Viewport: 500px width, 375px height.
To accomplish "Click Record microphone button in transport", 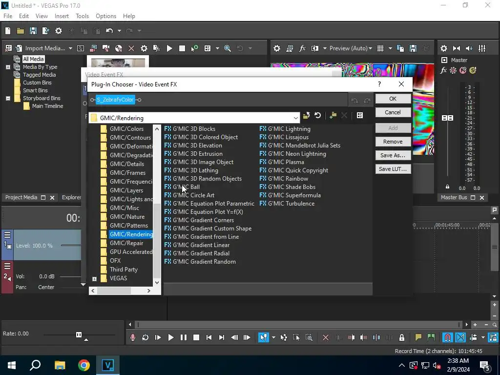I will point(133,337).
